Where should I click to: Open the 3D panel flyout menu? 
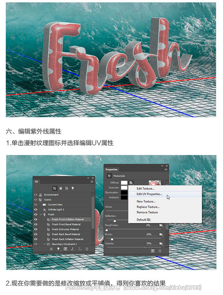click(x=92, y=182)
